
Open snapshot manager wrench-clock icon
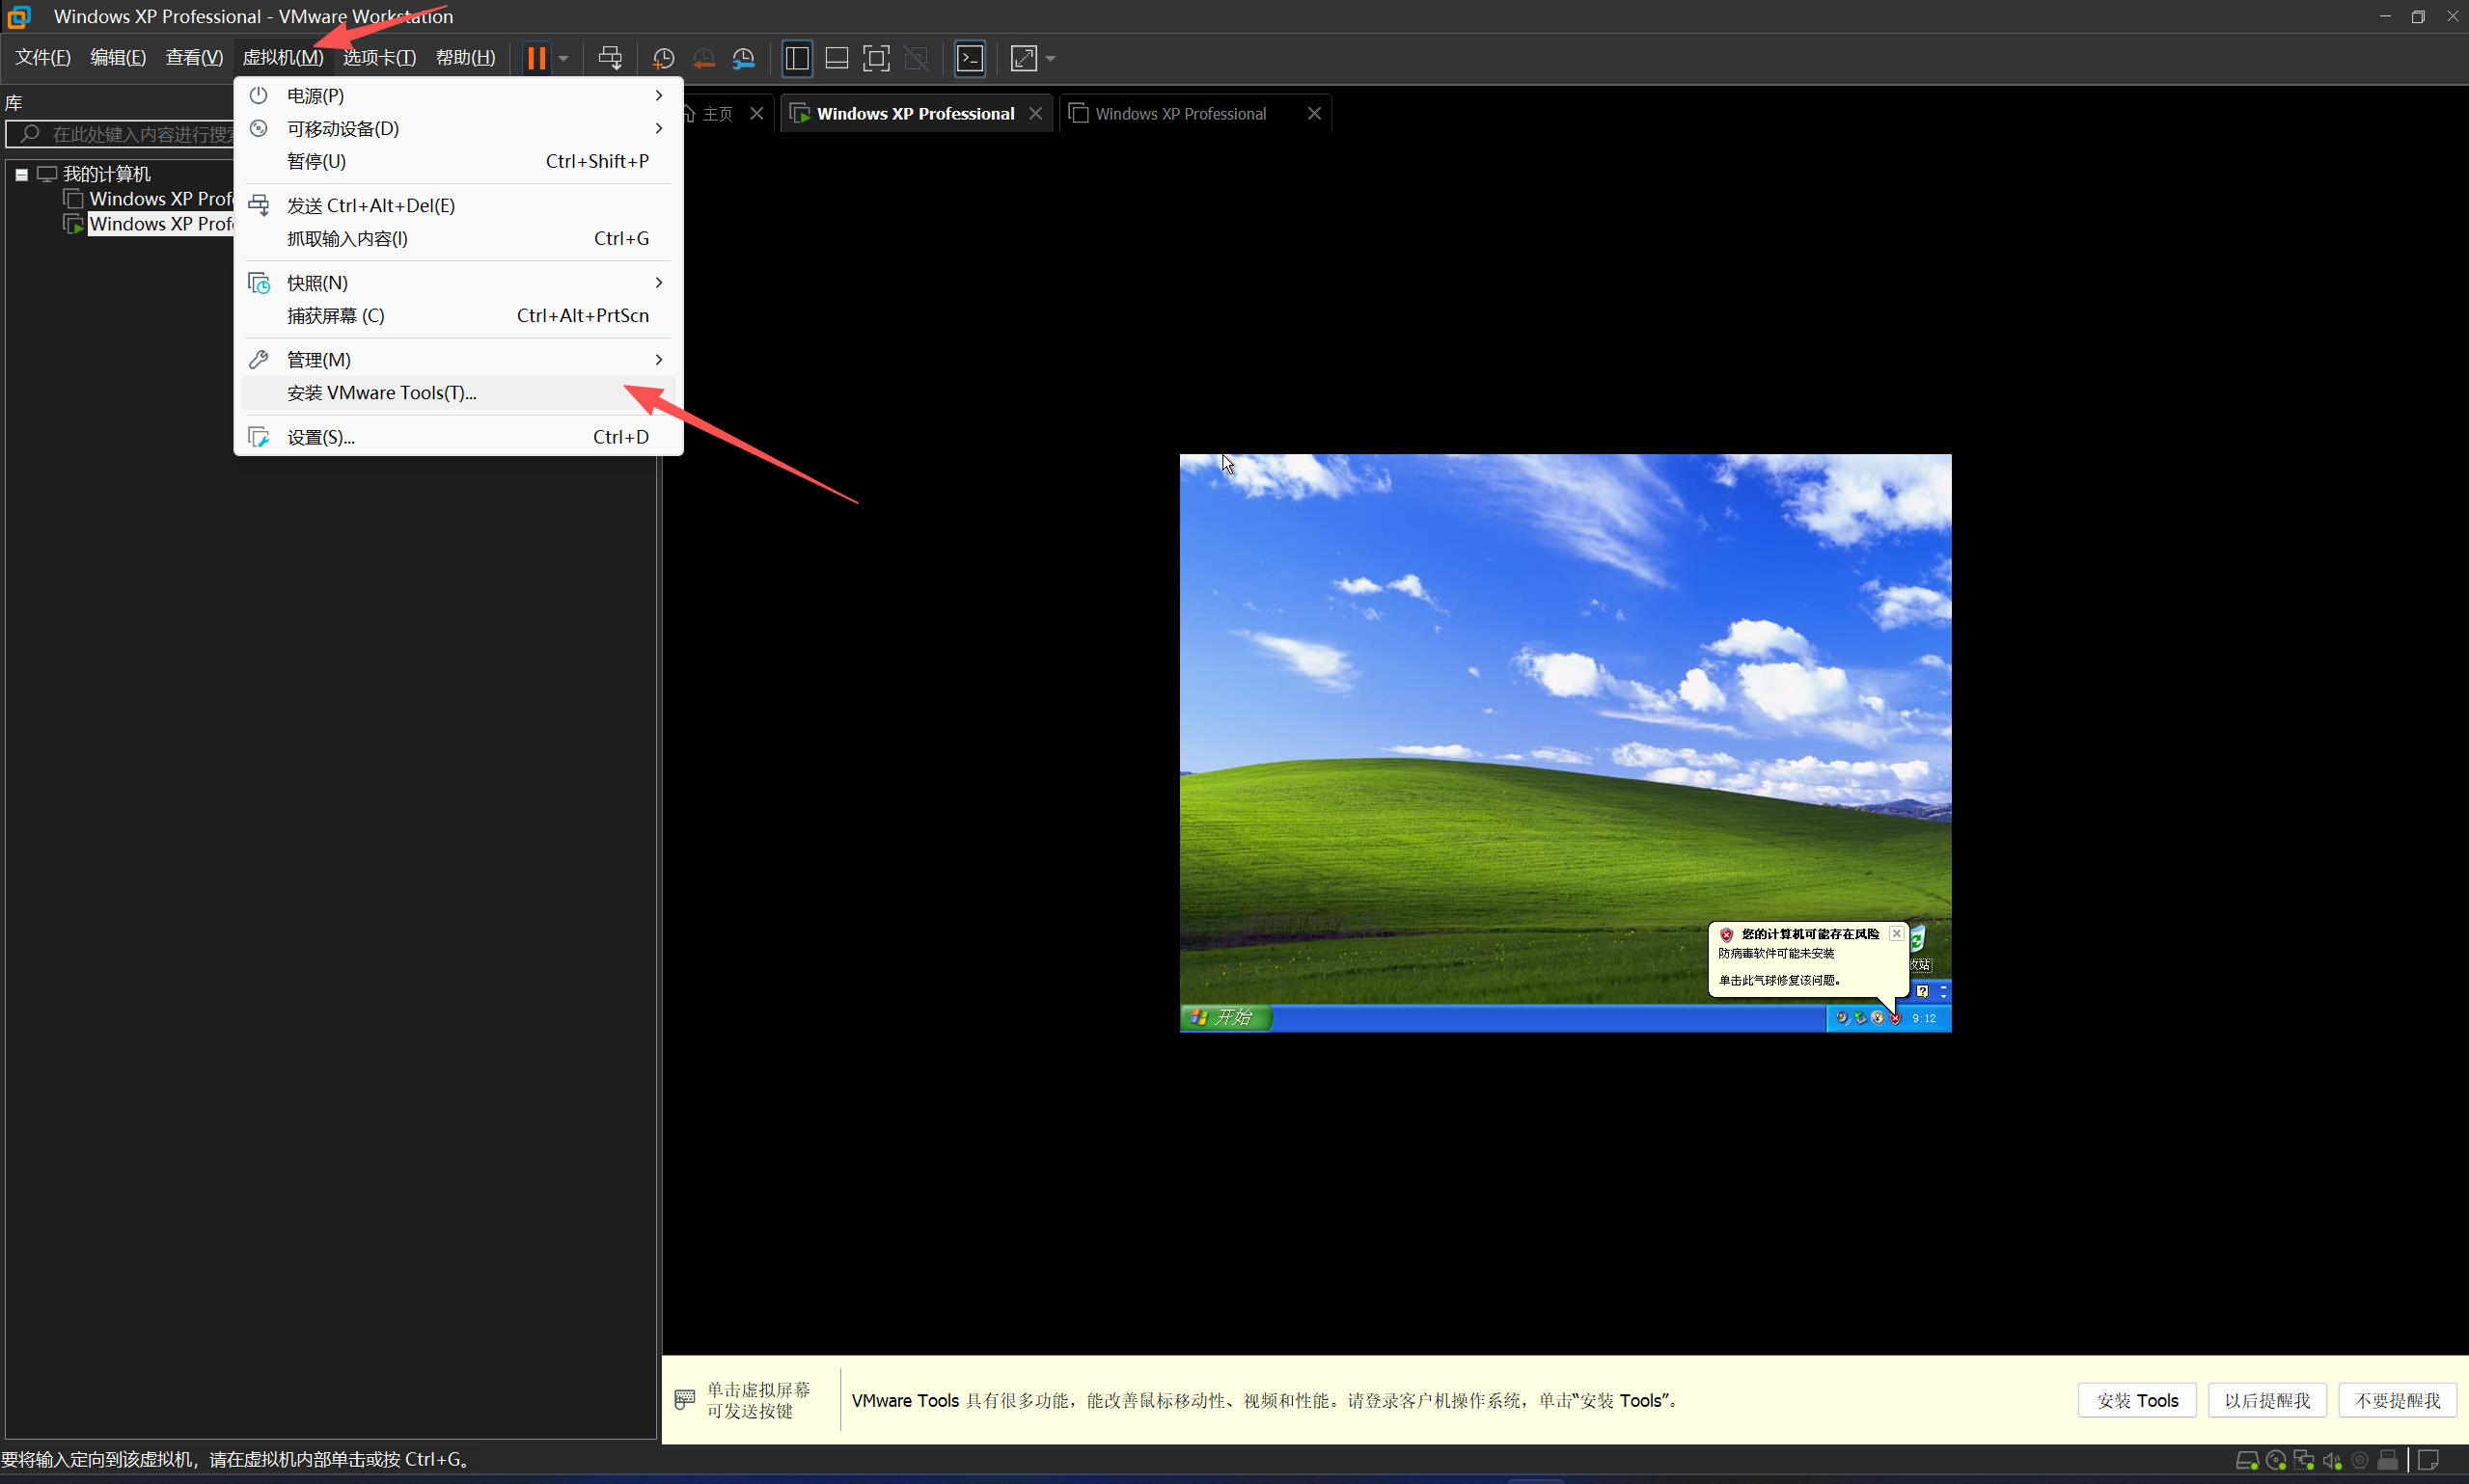pyautogui.click(x=743, y=58)
